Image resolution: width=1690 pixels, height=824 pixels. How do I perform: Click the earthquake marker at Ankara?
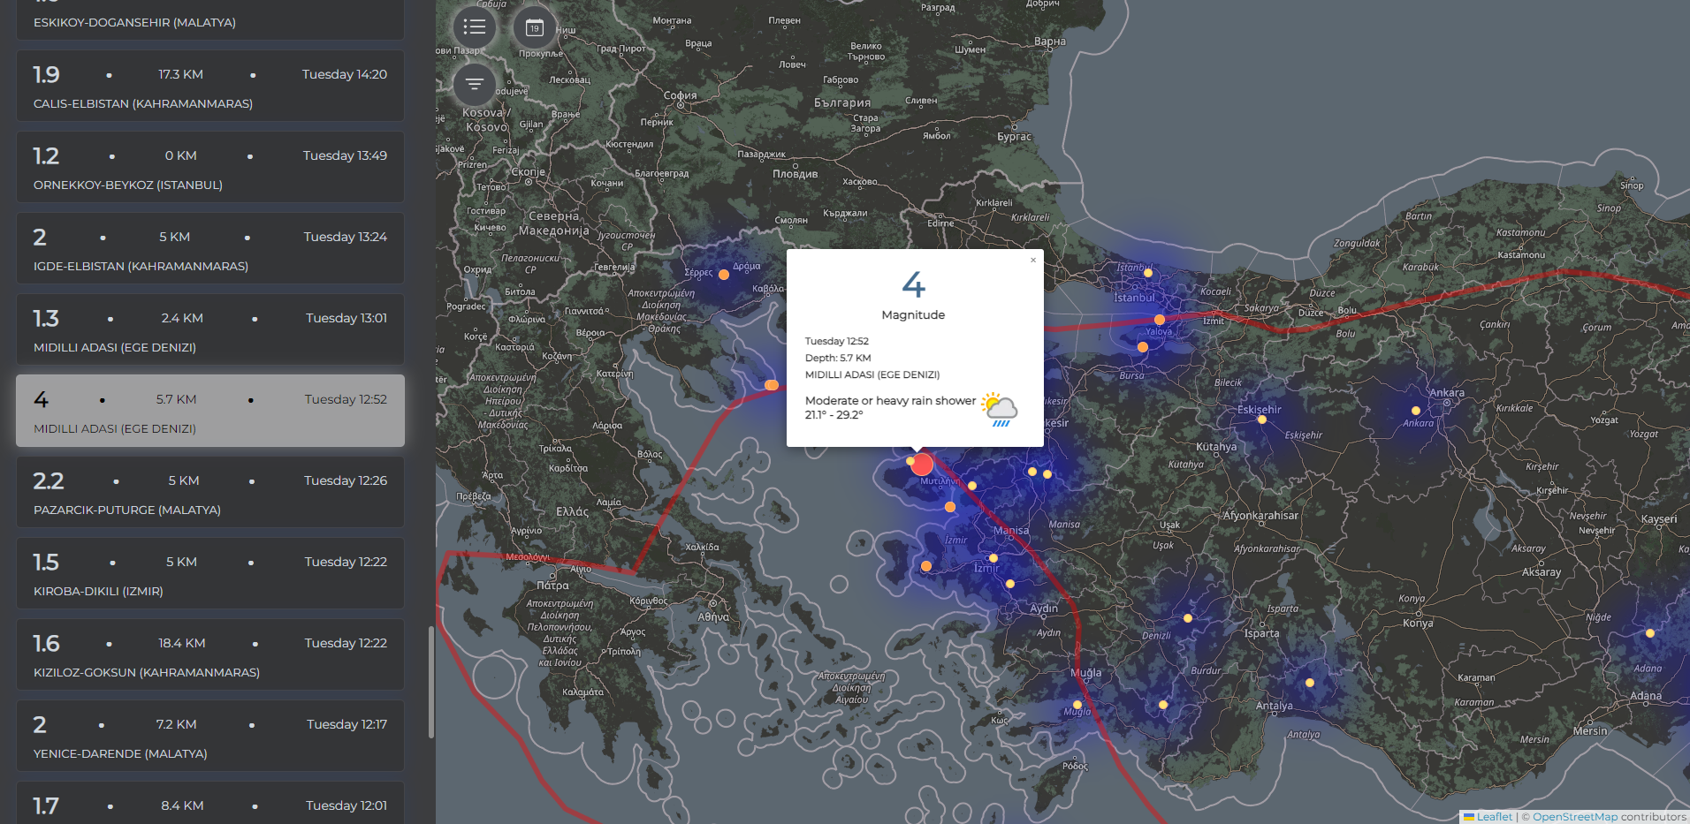(1416, 411)
